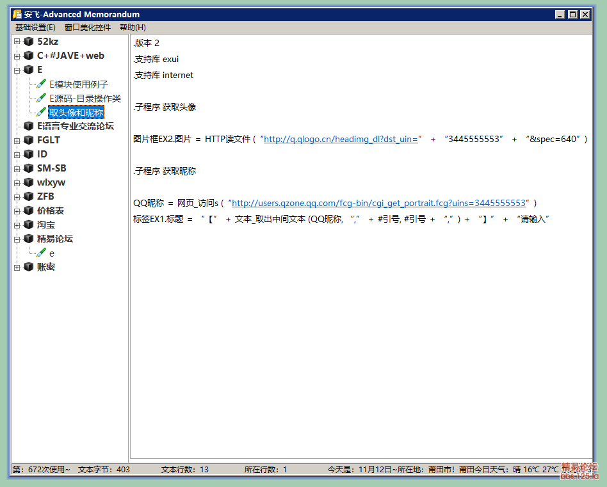Viewport: 607px width, 487px height.
Task: Click the pen icon next to E源码-目录操作类
Action: [41, 98]
